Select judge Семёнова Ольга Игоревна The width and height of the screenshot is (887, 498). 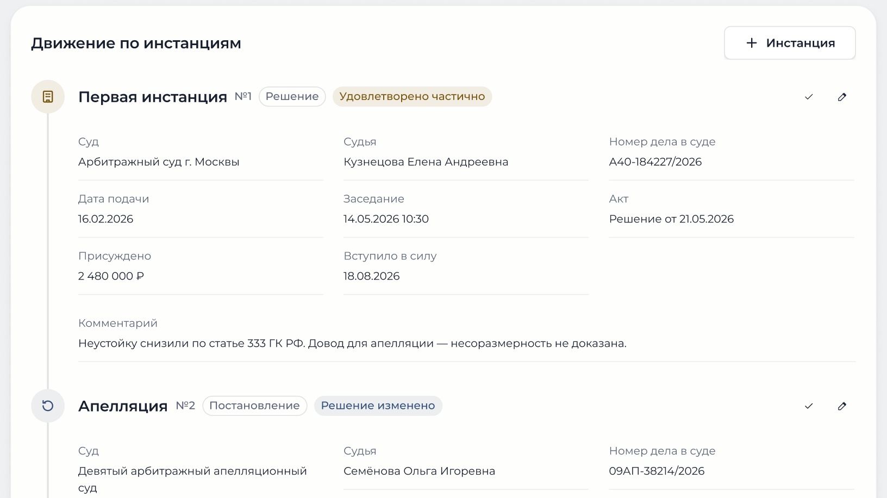click(419, 471)
